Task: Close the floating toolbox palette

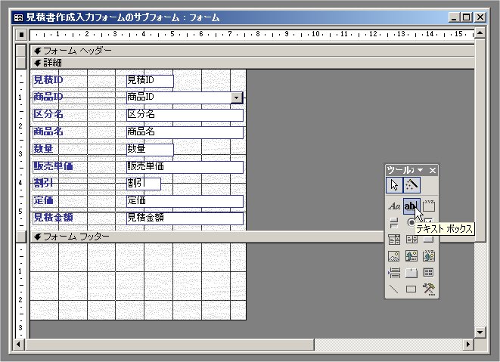Action: click(x=433, y=171)
